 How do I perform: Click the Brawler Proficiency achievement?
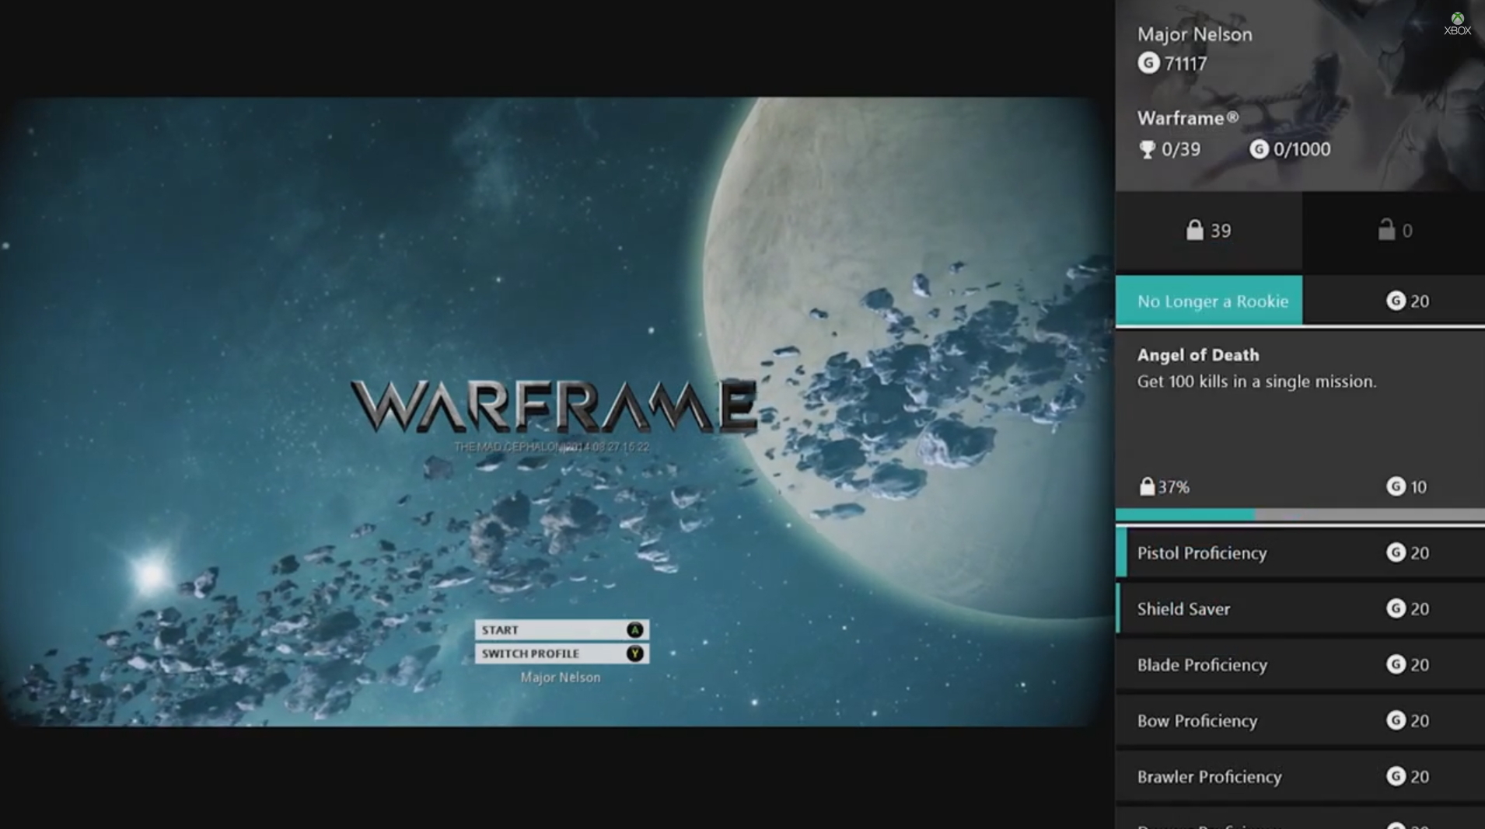(1209, 776)
